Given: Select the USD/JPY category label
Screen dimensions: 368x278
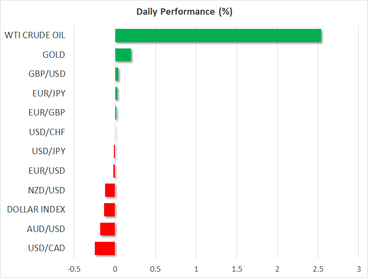Looking at the screenshot, I should [x=48, y=151].
